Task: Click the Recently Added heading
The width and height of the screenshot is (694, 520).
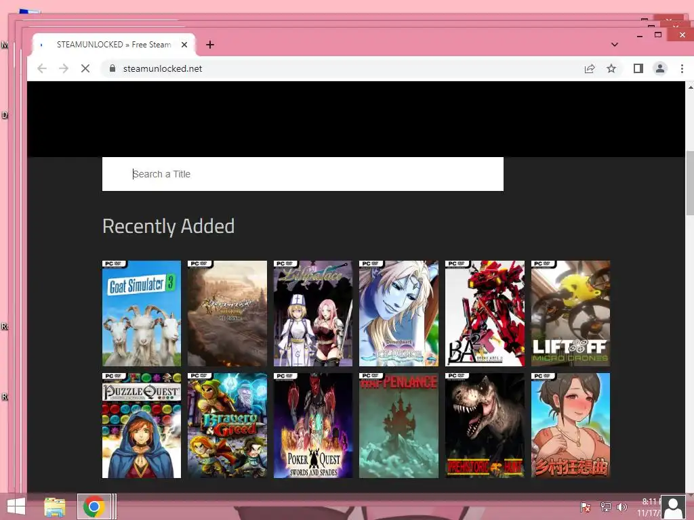Action: (x=168, y=226)
